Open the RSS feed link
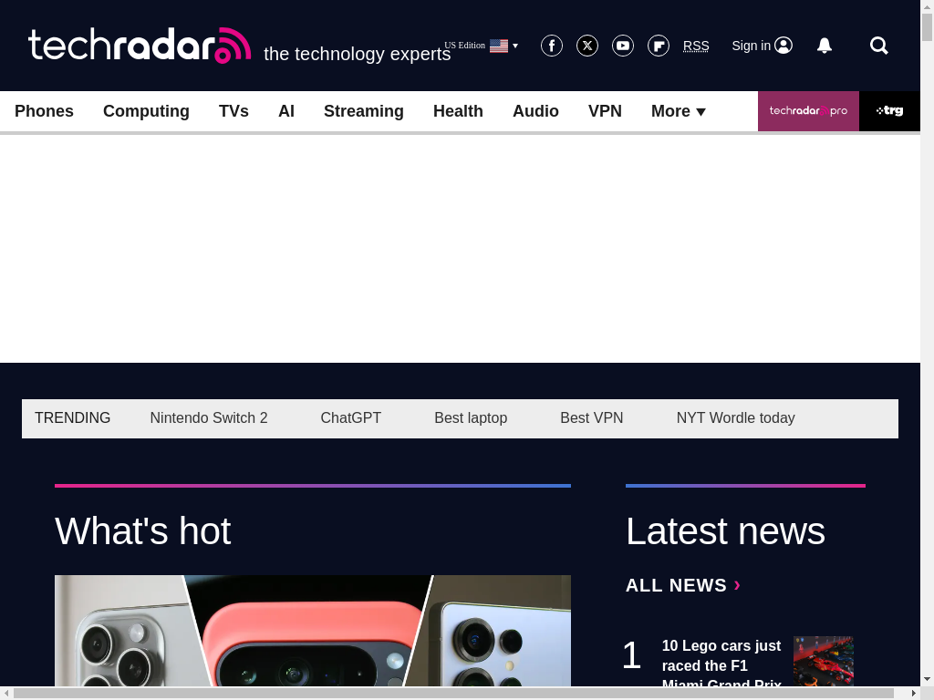Image resolution: width=934 pixels, height=700 pixels. [696, 46]
